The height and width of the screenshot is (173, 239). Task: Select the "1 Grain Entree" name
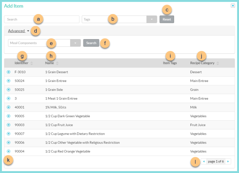point(56,81)
